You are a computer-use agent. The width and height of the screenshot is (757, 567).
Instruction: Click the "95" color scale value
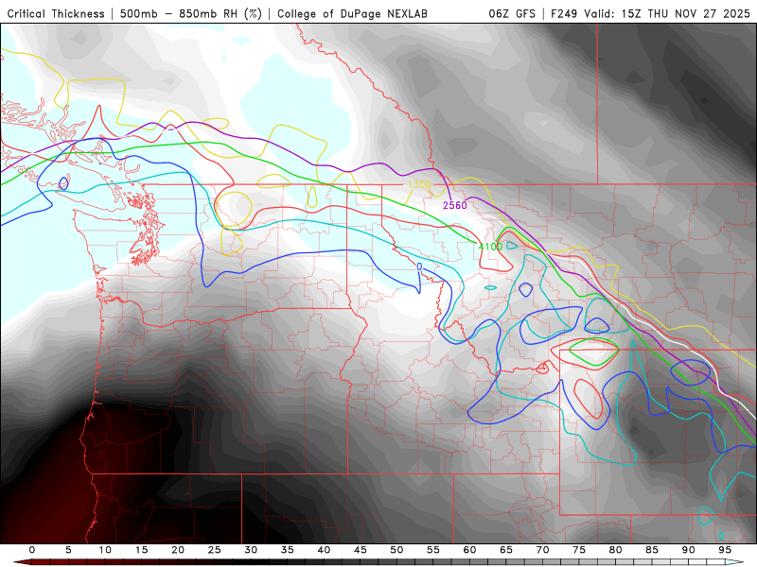point(725,550)
